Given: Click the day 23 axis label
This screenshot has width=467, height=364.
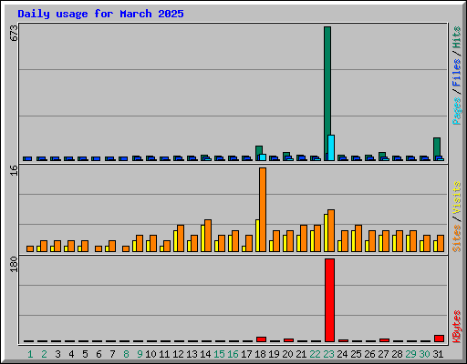Looking at the screenshot, I should (x=328, y=354).
